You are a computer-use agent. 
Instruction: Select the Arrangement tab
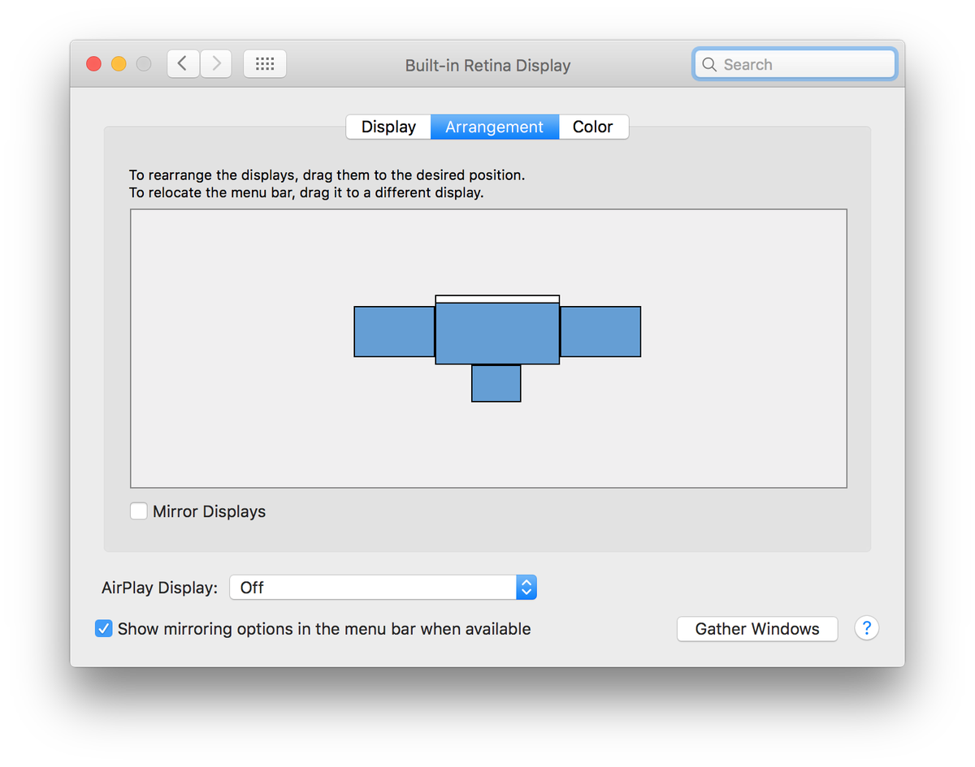494,127
